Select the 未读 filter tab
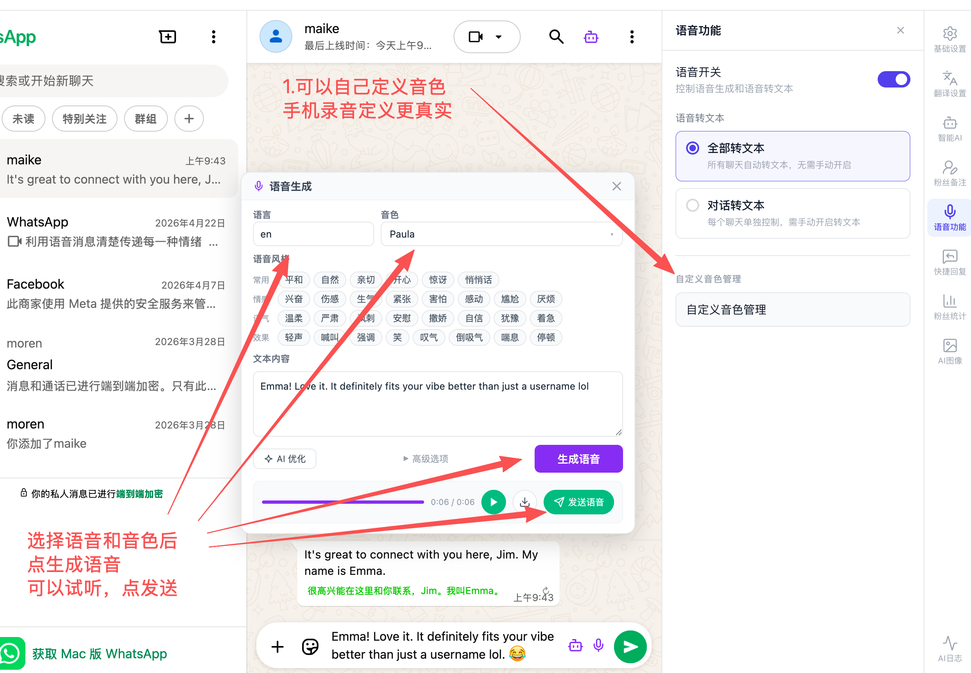 (24, 119)
